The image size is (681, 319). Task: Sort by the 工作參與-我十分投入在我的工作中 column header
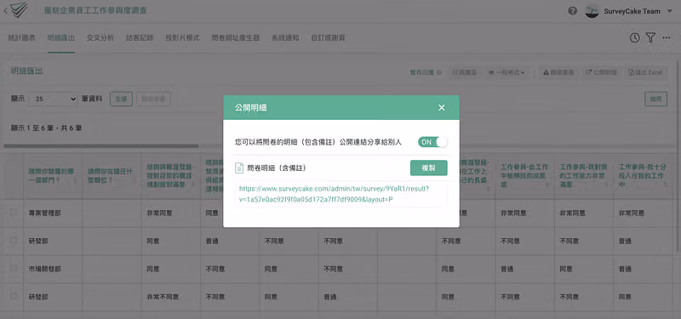pos(643,176)
